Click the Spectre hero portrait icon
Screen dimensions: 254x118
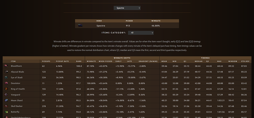coord(80,26)
